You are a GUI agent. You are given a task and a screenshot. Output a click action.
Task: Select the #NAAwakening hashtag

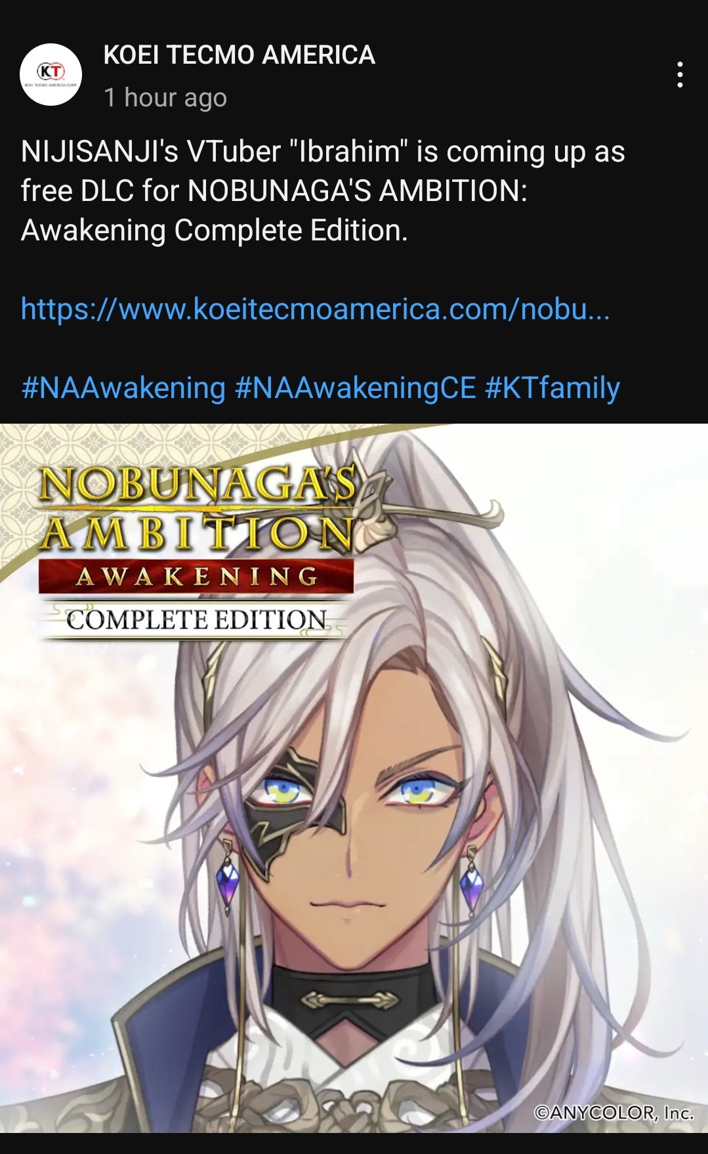pos(123,388)
